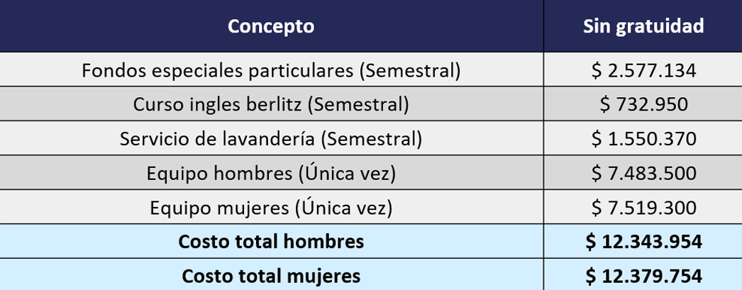Click the Costo total mujeres label
The height and width of the screenshot is (290, 742).
pyautogui.click(x=271, y=275)
